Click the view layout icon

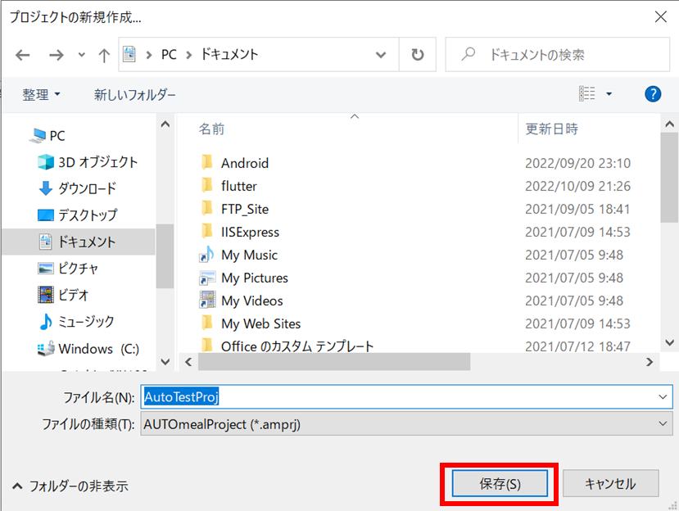coord(587,94)
